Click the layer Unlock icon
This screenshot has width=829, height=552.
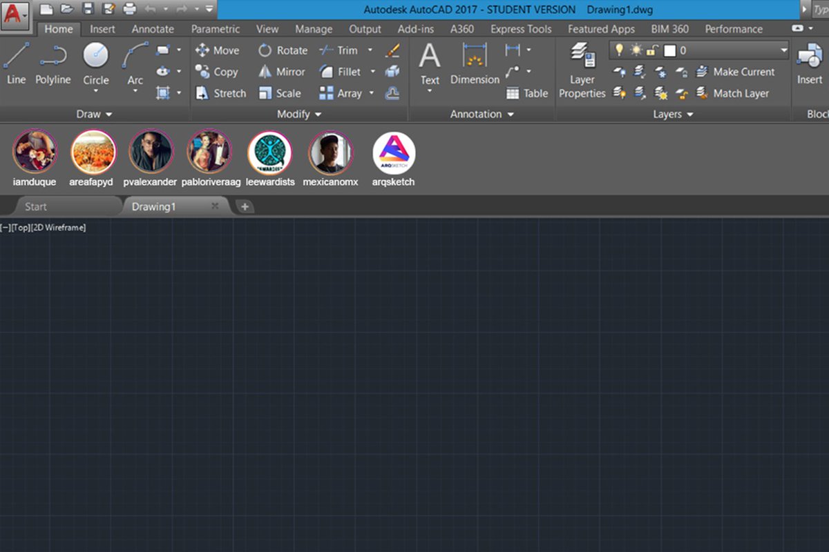pyautogui.click(x=682, y=93)
